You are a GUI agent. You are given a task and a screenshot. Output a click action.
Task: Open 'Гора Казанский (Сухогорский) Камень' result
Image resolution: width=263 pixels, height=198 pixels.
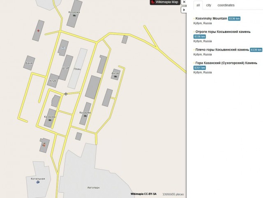click(226, 63)
